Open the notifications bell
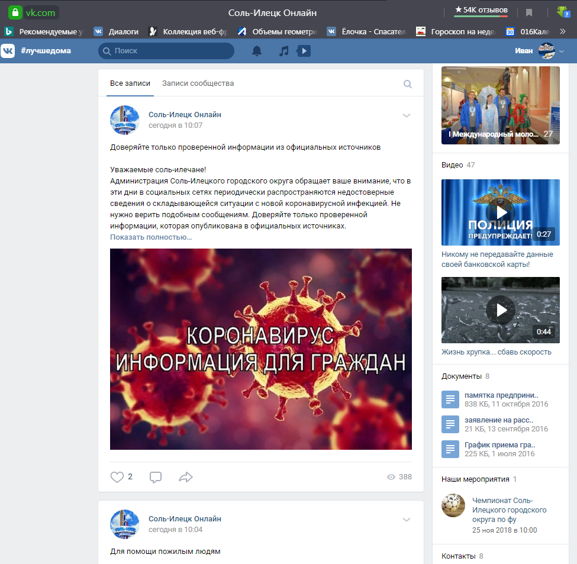This screenshot has width=577, height=564. (x=257, y=51)
